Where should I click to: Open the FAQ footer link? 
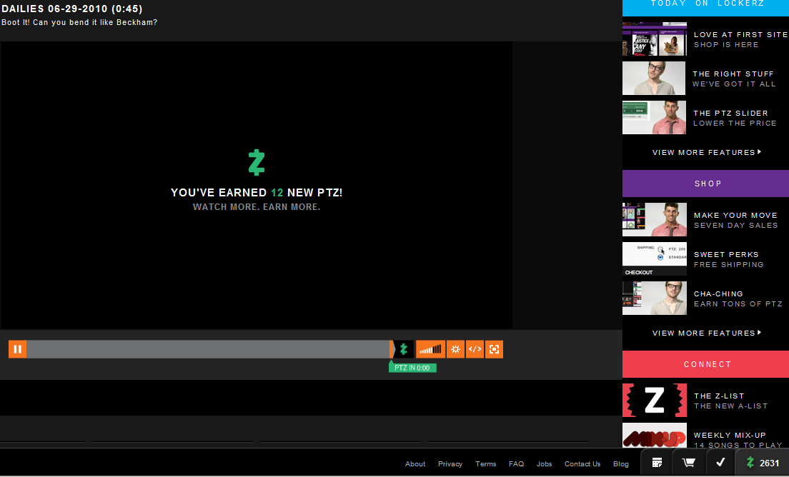[516, 464]
